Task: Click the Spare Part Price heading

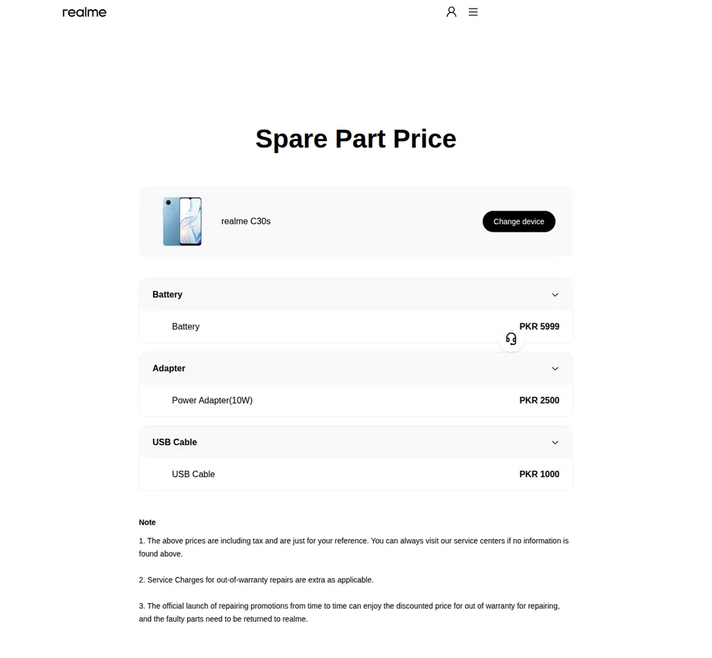Action: tap(355, 138)
